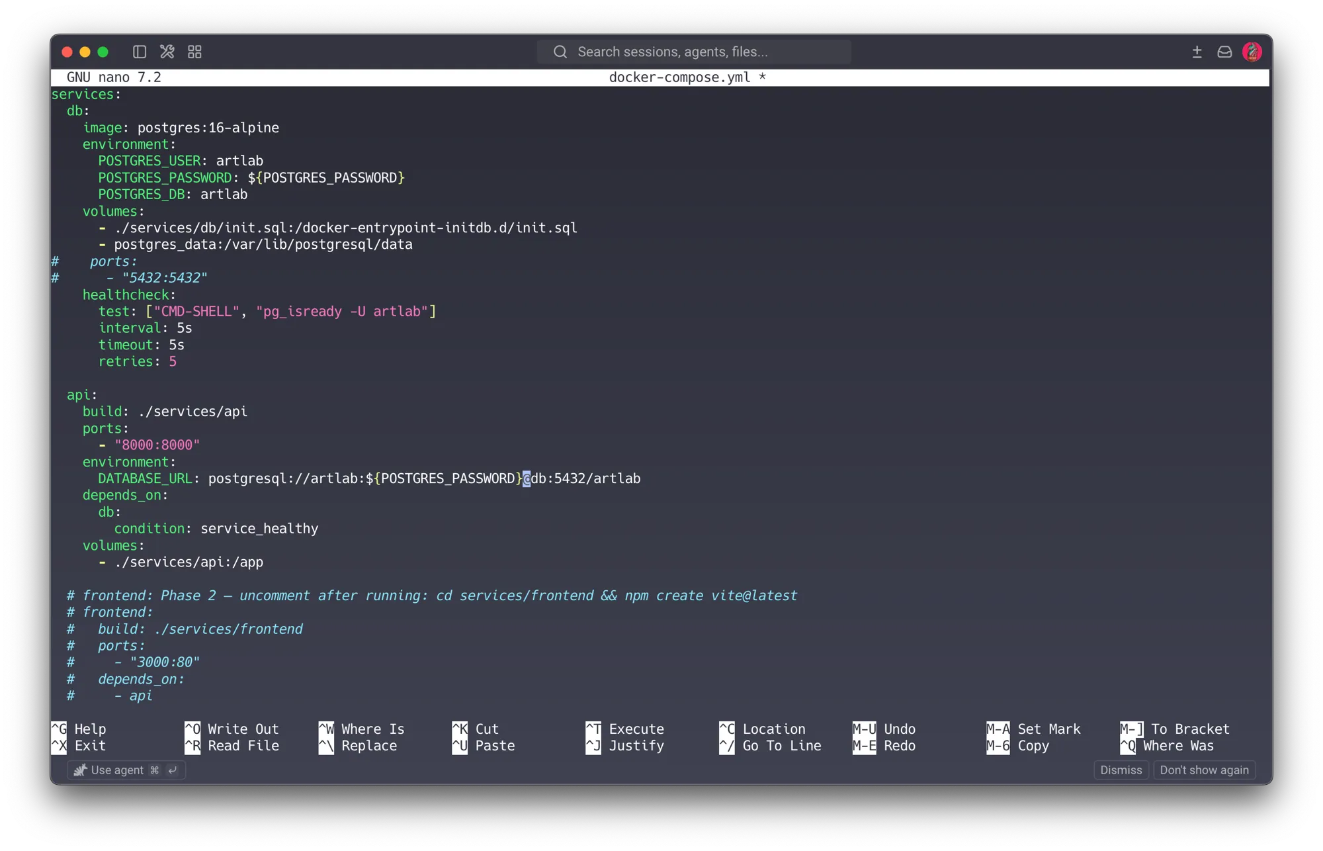Click 'depends_on:' key under api
The height and width of the screenshot is (851, 1323).
coord(125,495)
